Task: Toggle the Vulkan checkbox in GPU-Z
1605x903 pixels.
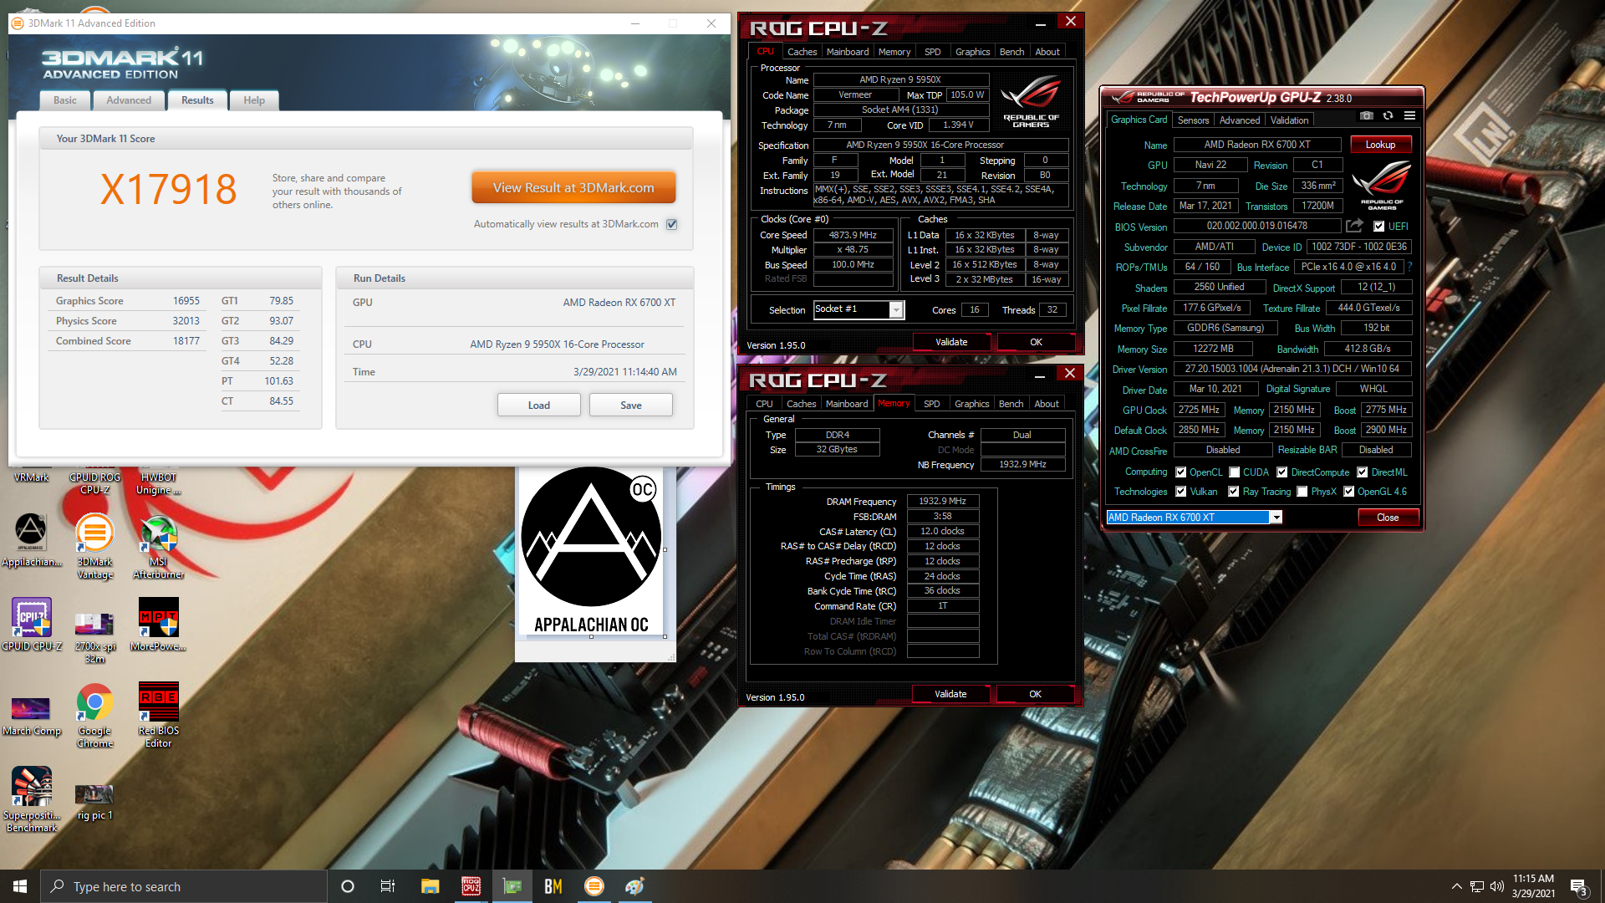Action: pyautogui.click(x=1180, y=492)
